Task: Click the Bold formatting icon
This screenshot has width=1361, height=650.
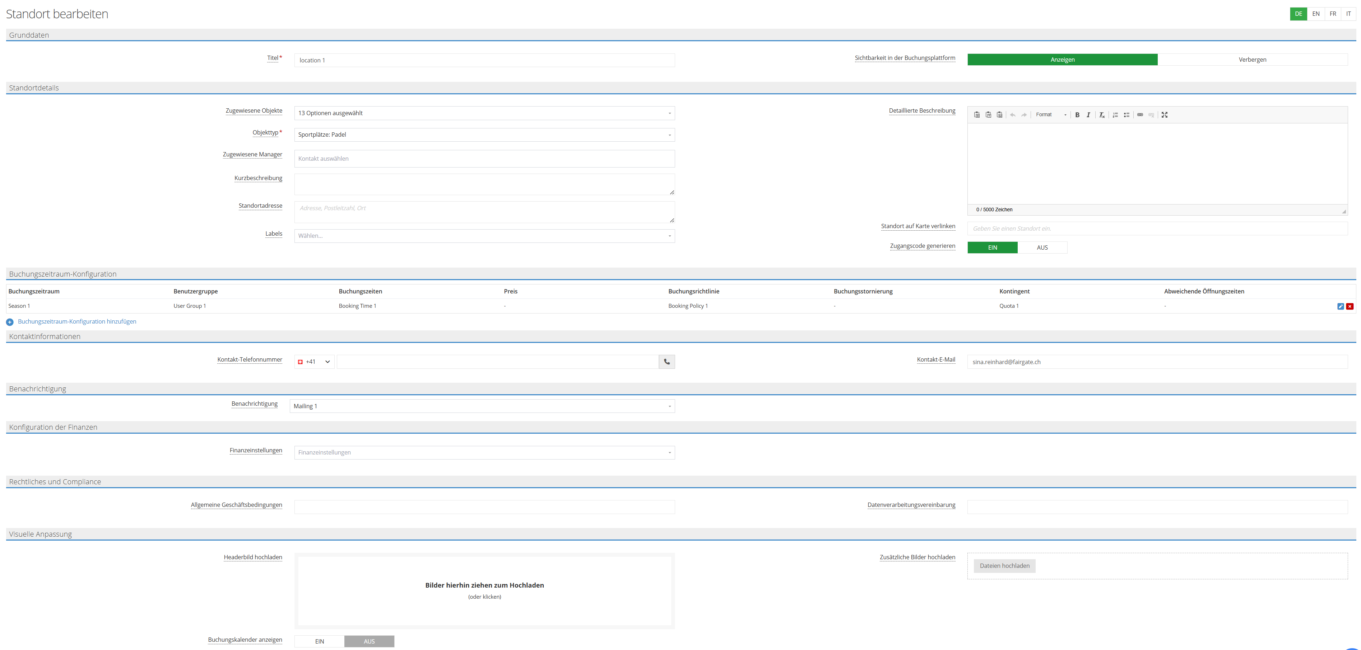Action: click(x=1077, y=115)
